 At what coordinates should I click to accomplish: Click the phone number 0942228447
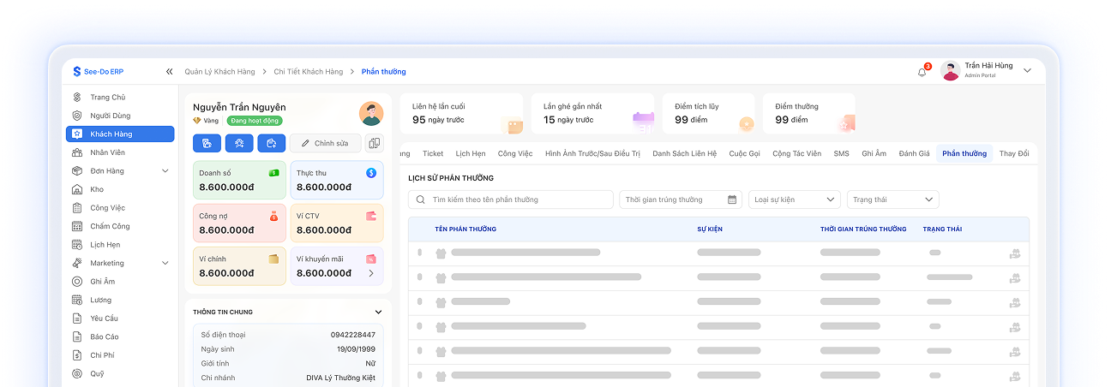352,335
